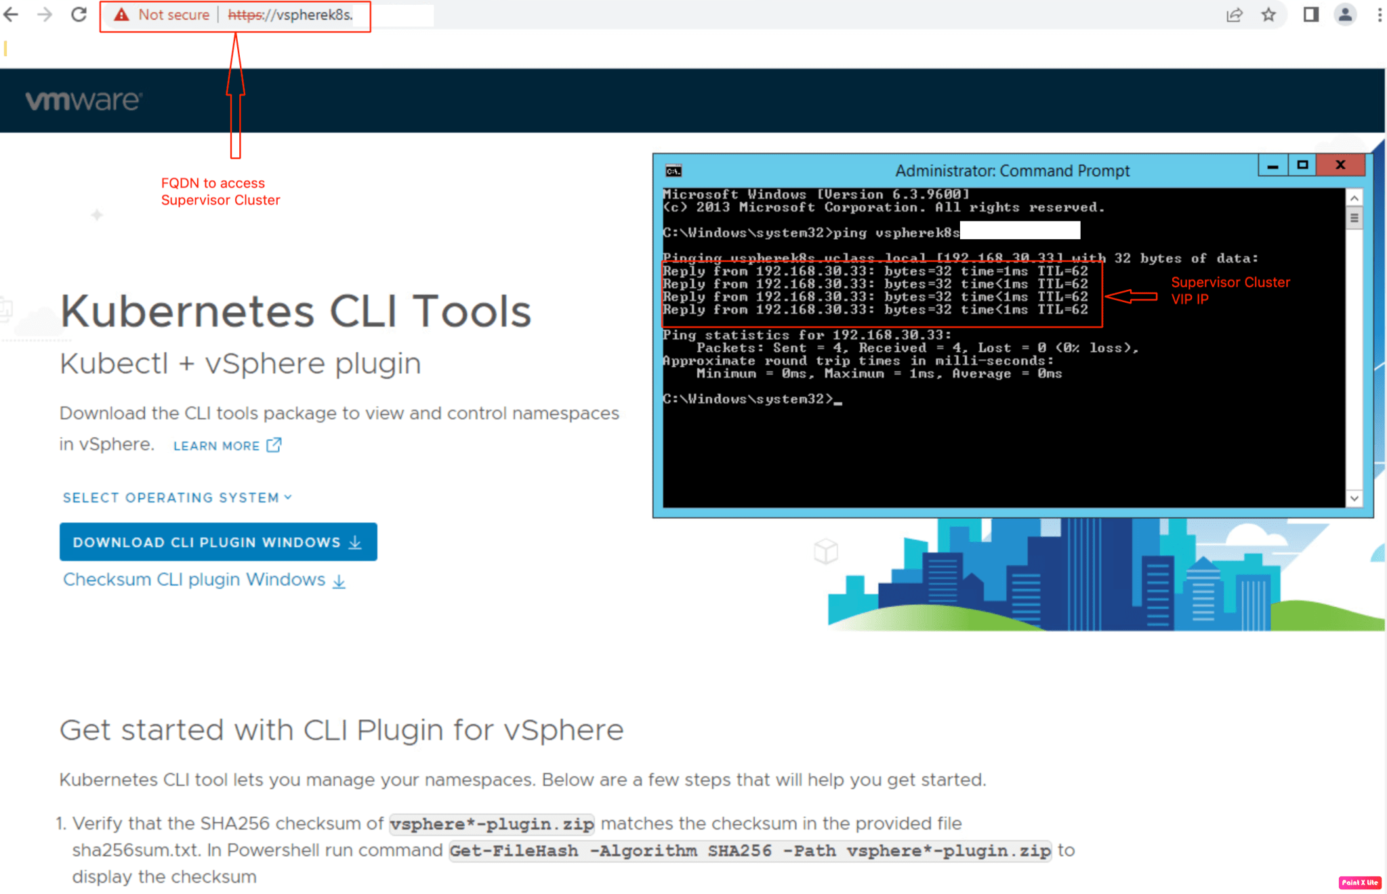The image size is (1387, 894).
Task: Click the back navigation arrow
Action: point(10,14)
